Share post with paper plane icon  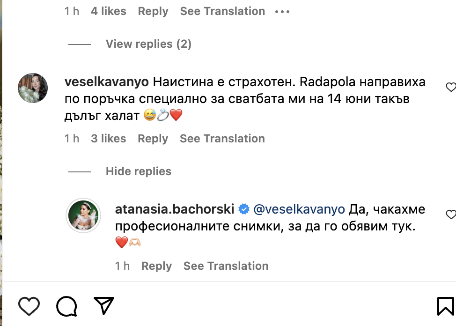[x=104, y=305]
